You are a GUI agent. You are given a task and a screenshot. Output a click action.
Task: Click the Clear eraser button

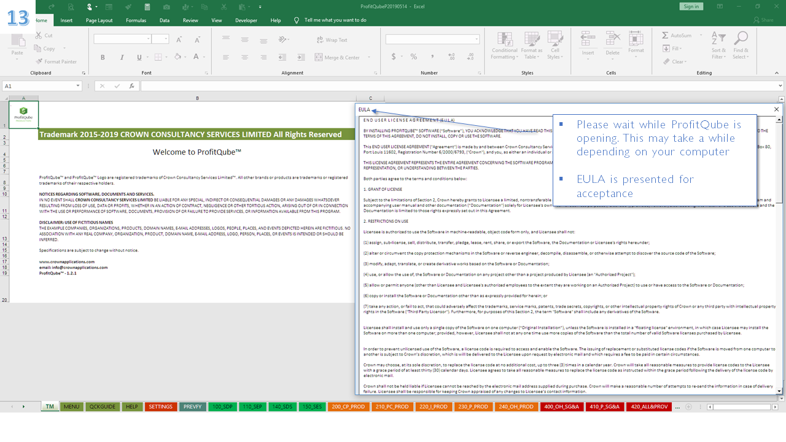click(x=674, y=61)
